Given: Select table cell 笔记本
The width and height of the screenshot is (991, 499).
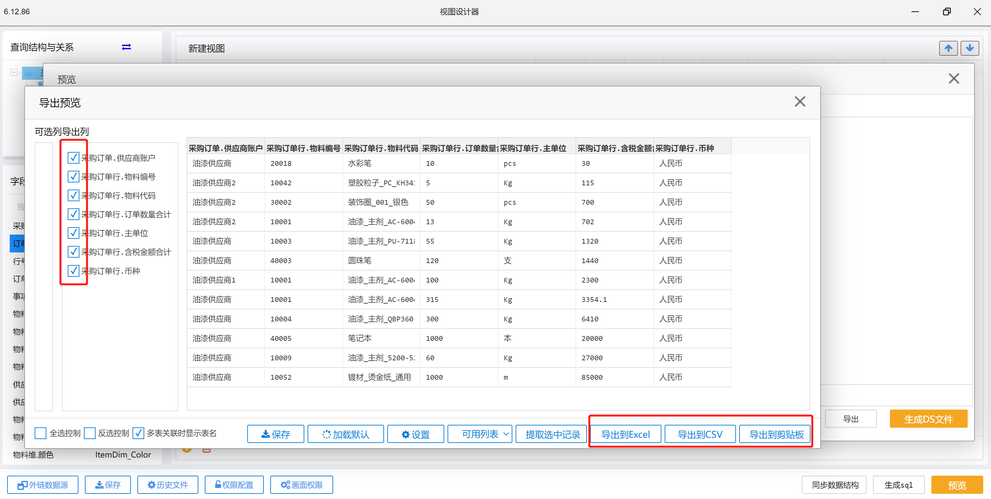Looking at the screenshot, I should click(x=381, y=338).
